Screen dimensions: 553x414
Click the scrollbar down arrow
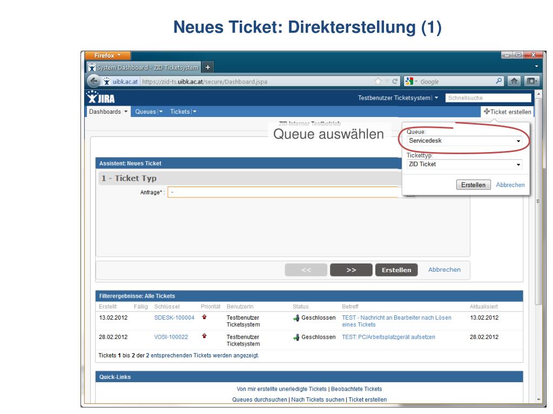coord(538,399)
